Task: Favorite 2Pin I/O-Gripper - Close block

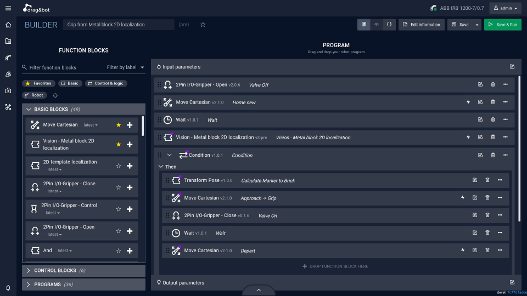Action: point(119,187)
